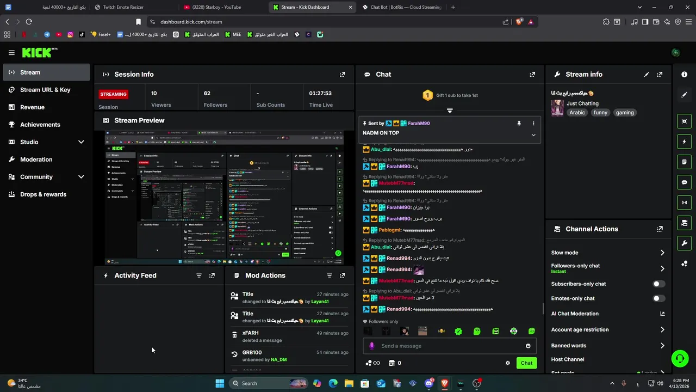
Task: Pop out the Channel Actions panel
Action: [x=660, y=229]
